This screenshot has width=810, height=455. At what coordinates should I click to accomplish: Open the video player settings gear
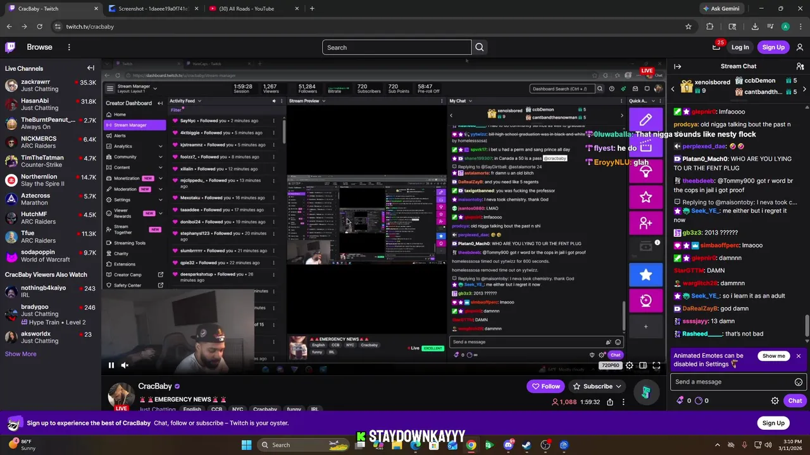pyautogui.click(x=629, y=365)
